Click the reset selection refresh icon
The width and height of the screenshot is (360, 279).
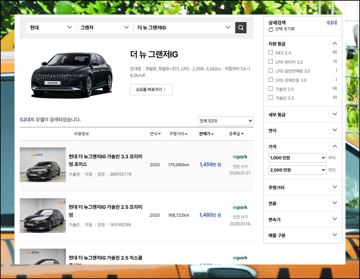[x=271, y=29]
